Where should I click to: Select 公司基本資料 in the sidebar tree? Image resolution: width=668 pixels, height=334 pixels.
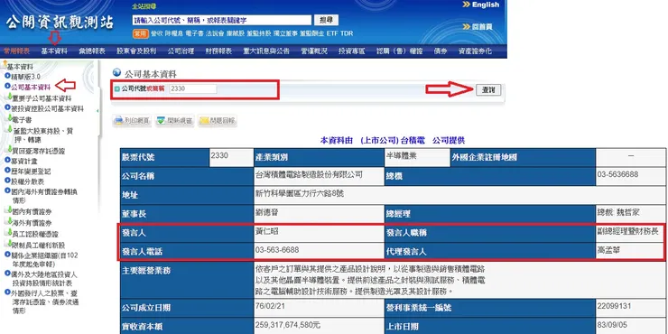(31, 87)
